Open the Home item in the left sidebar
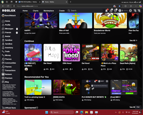Screen dimensions: 143x115 [6, 21]
